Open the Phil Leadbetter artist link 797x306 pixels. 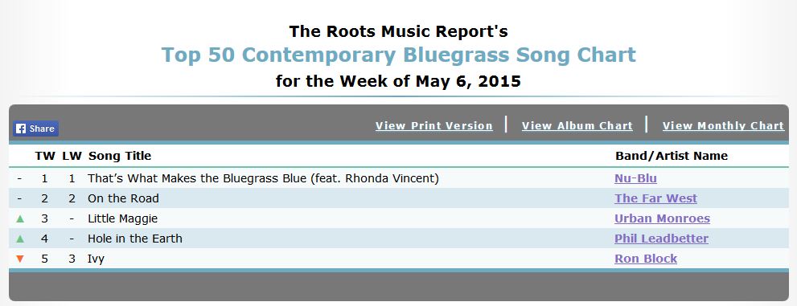pos(661,239)
